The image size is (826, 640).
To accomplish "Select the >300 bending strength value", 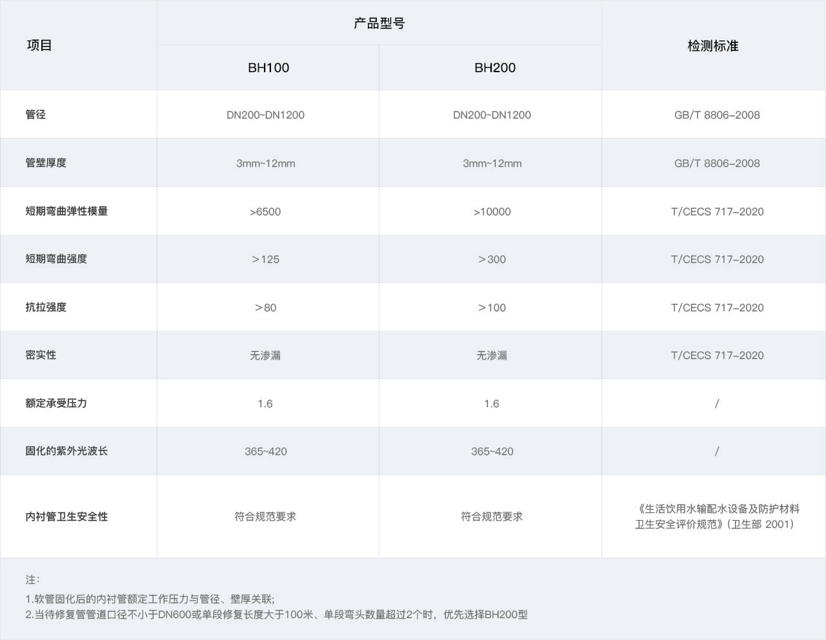I will (x=492, y=259).
